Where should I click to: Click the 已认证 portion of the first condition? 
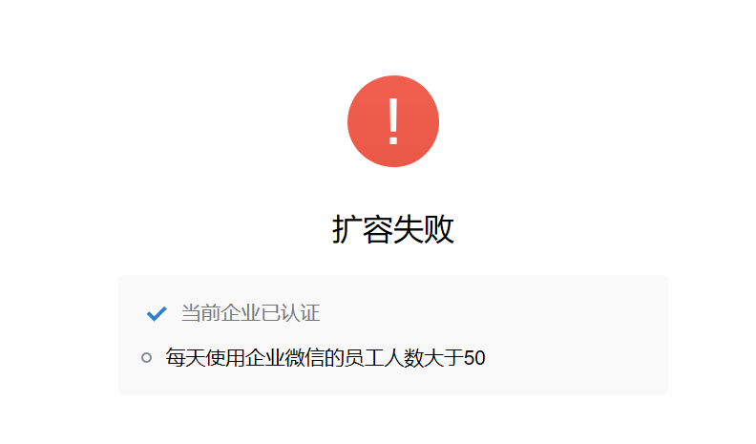point(290,313)
